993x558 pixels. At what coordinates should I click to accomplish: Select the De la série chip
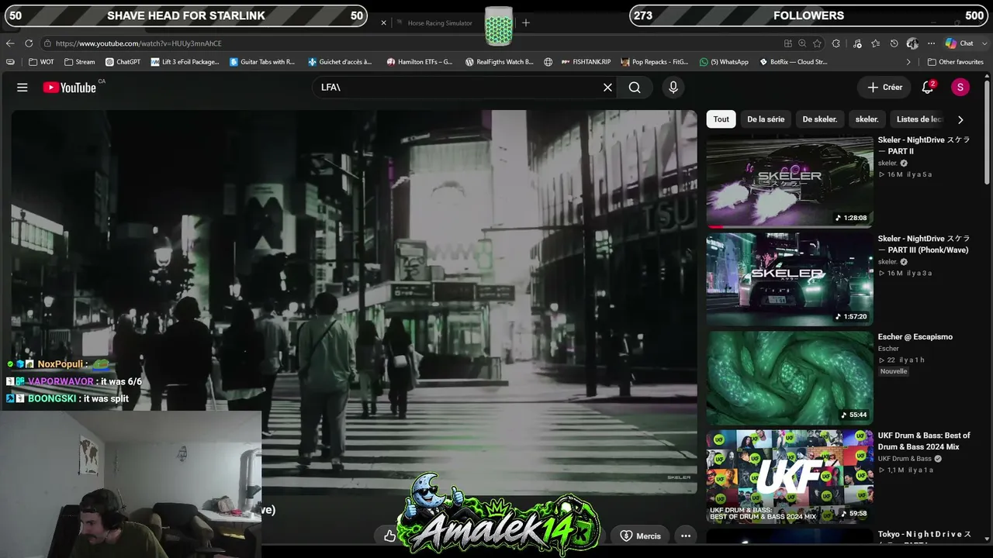pos(766,119)
